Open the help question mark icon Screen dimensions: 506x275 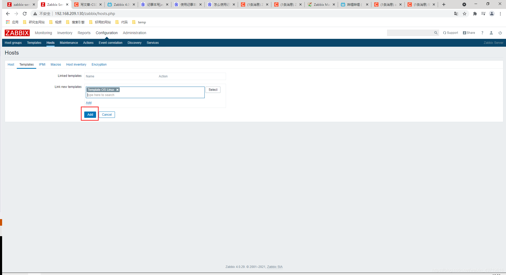pyautogui.click(x=482, y=33)
